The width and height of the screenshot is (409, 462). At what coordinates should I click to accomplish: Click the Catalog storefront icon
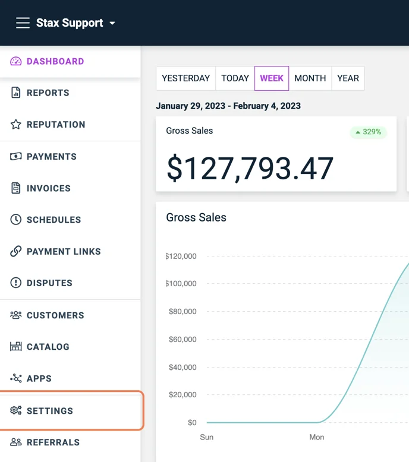pyautogui.click(x=16, y=347)
